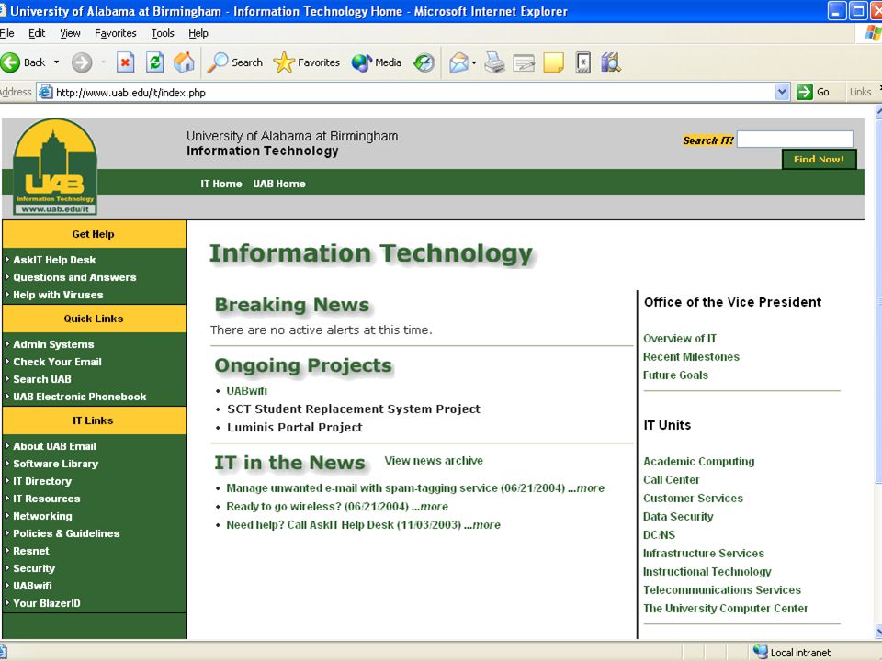Click the Stop loading icon
882x661 pixels.
[126, 62]
